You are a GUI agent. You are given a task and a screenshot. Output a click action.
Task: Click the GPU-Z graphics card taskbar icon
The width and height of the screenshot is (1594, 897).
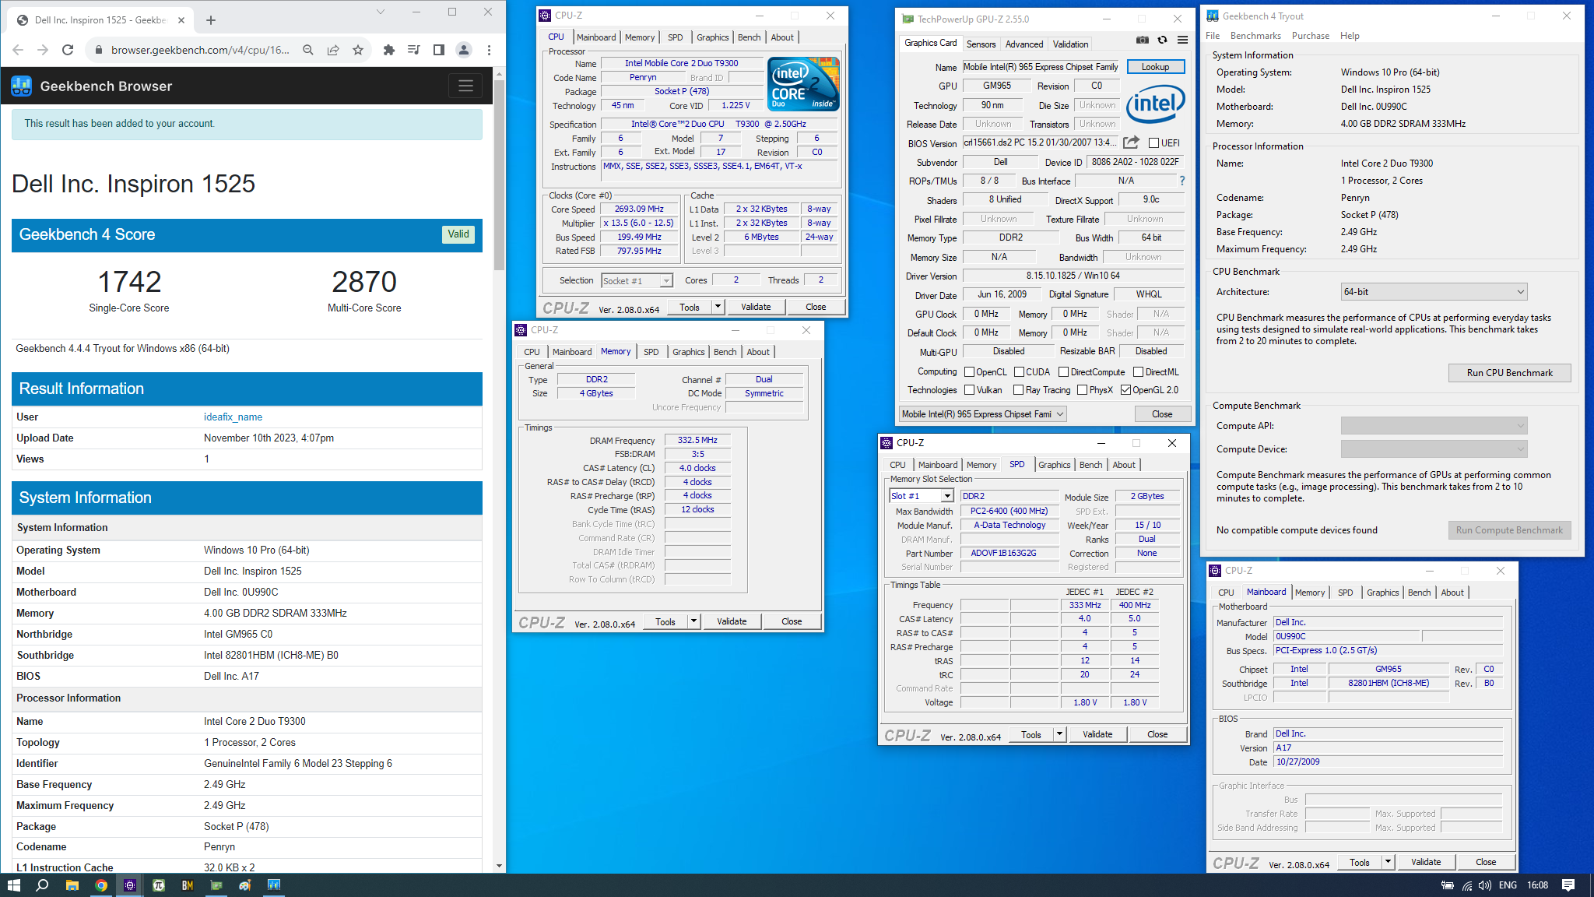click(216, 885)
